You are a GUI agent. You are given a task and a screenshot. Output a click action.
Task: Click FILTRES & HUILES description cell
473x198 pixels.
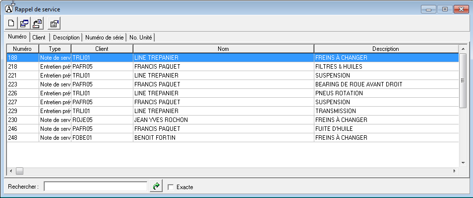386,66
